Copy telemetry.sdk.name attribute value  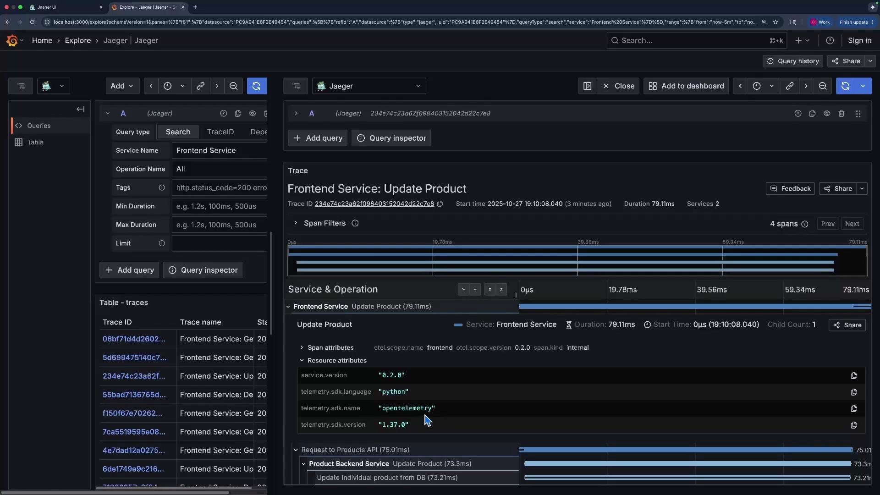pos(854,408)
